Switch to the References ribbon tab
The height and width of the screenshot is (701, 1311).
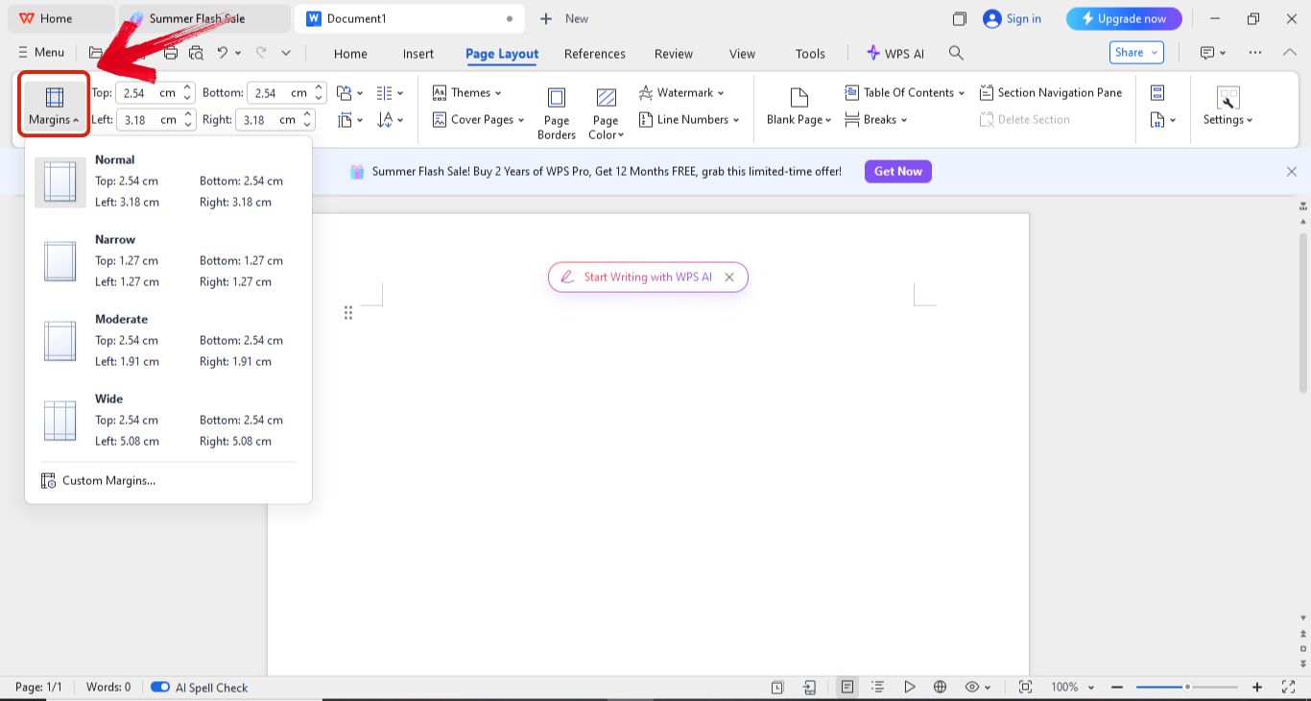[595, 54]
